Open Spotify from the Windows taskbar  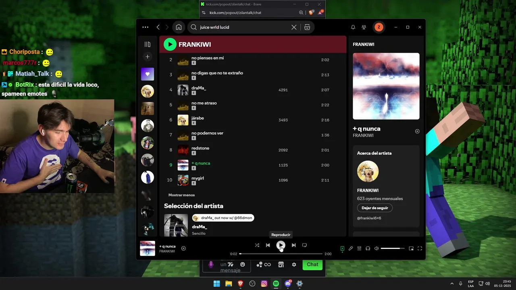pyautogui.click(x=276, y=284)
